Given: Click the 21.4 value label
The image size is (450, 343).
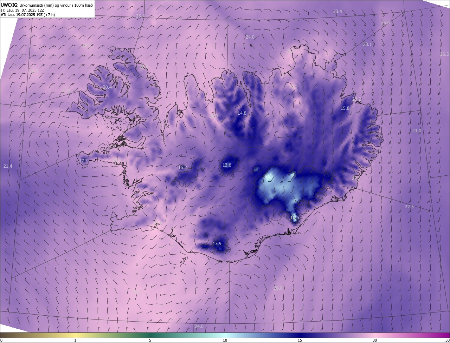Looking at the screenshot, I should coord(7,166).
